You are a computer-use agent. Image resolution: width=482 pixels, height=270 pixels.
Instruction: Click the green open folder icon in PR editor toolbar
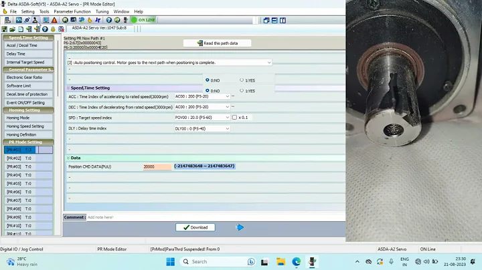click(12, 29)
